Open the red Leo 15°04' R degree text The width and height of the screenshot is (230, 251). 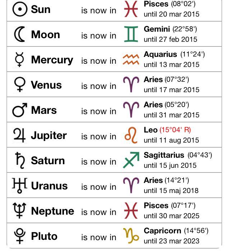click(x=175, y=130)
